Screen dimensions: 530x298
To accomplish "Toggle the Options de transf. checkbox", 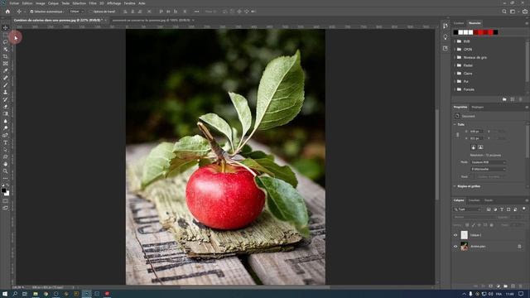I will coord(90,12).
